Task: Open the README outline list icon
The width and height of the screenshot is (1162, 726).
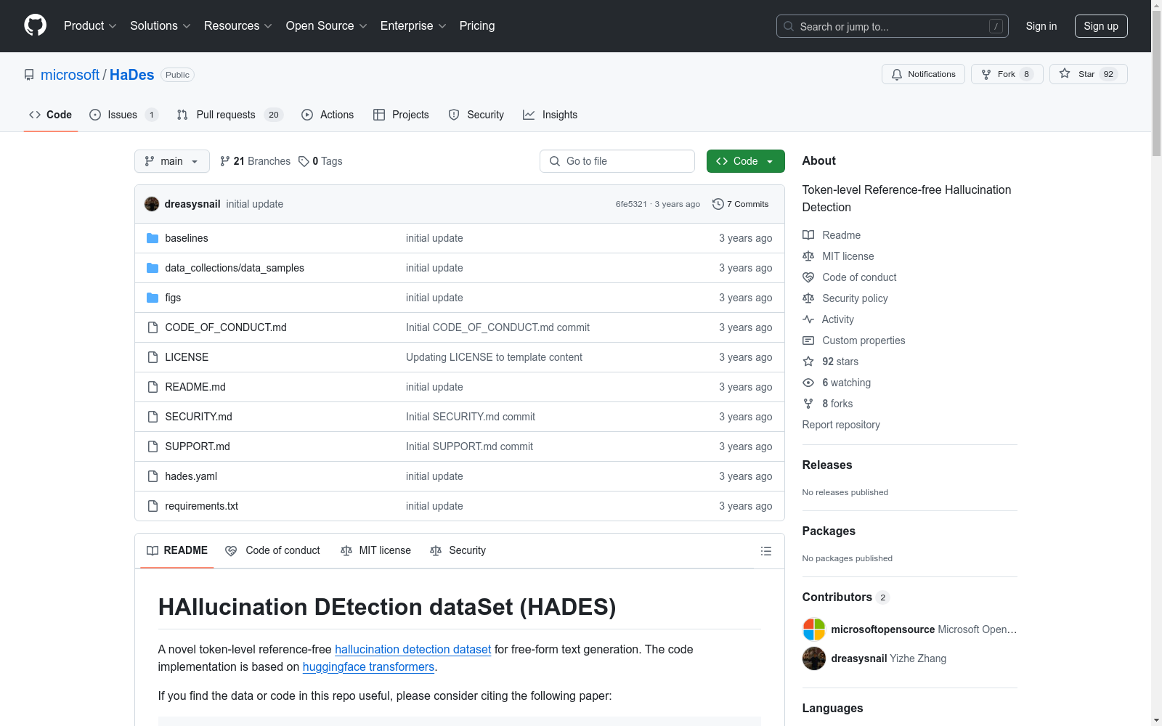Action: pyautogui.click(x=765, y=551)
